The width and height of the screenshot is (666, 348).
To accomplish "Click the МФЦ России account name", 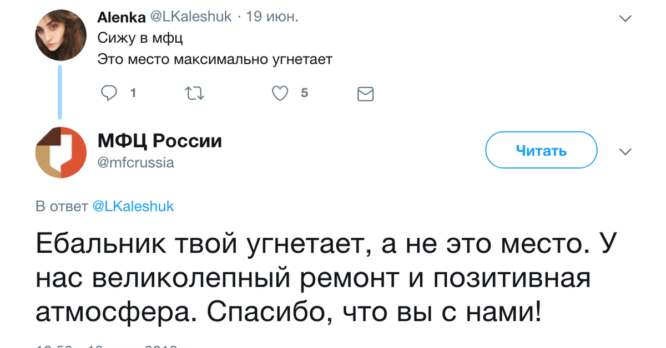I will coord(159,141).
